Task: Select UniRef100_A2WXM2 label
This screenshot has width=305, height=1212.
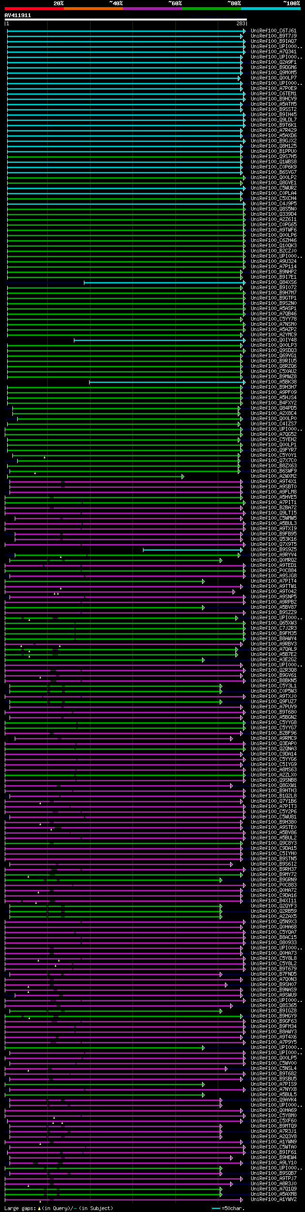Action: [274, 476]
